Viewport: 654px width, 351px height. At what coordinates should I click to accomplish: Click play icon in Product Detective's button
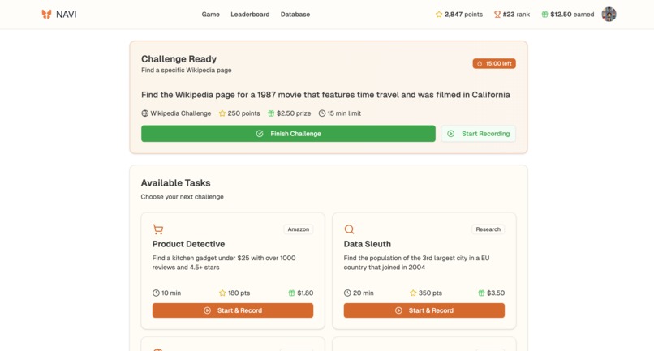(x=207, y=310)
